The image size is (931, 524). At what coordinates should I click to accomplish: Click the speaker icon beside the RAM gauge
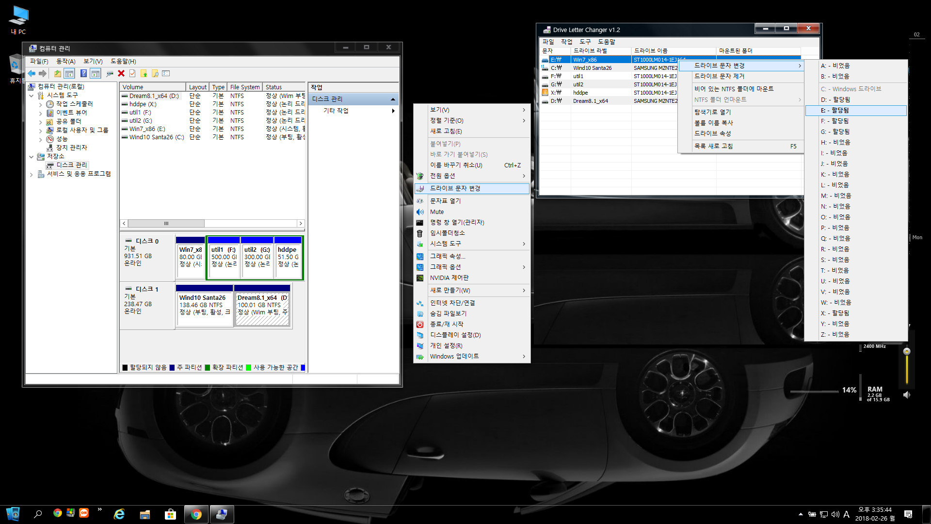coord(907,395)
